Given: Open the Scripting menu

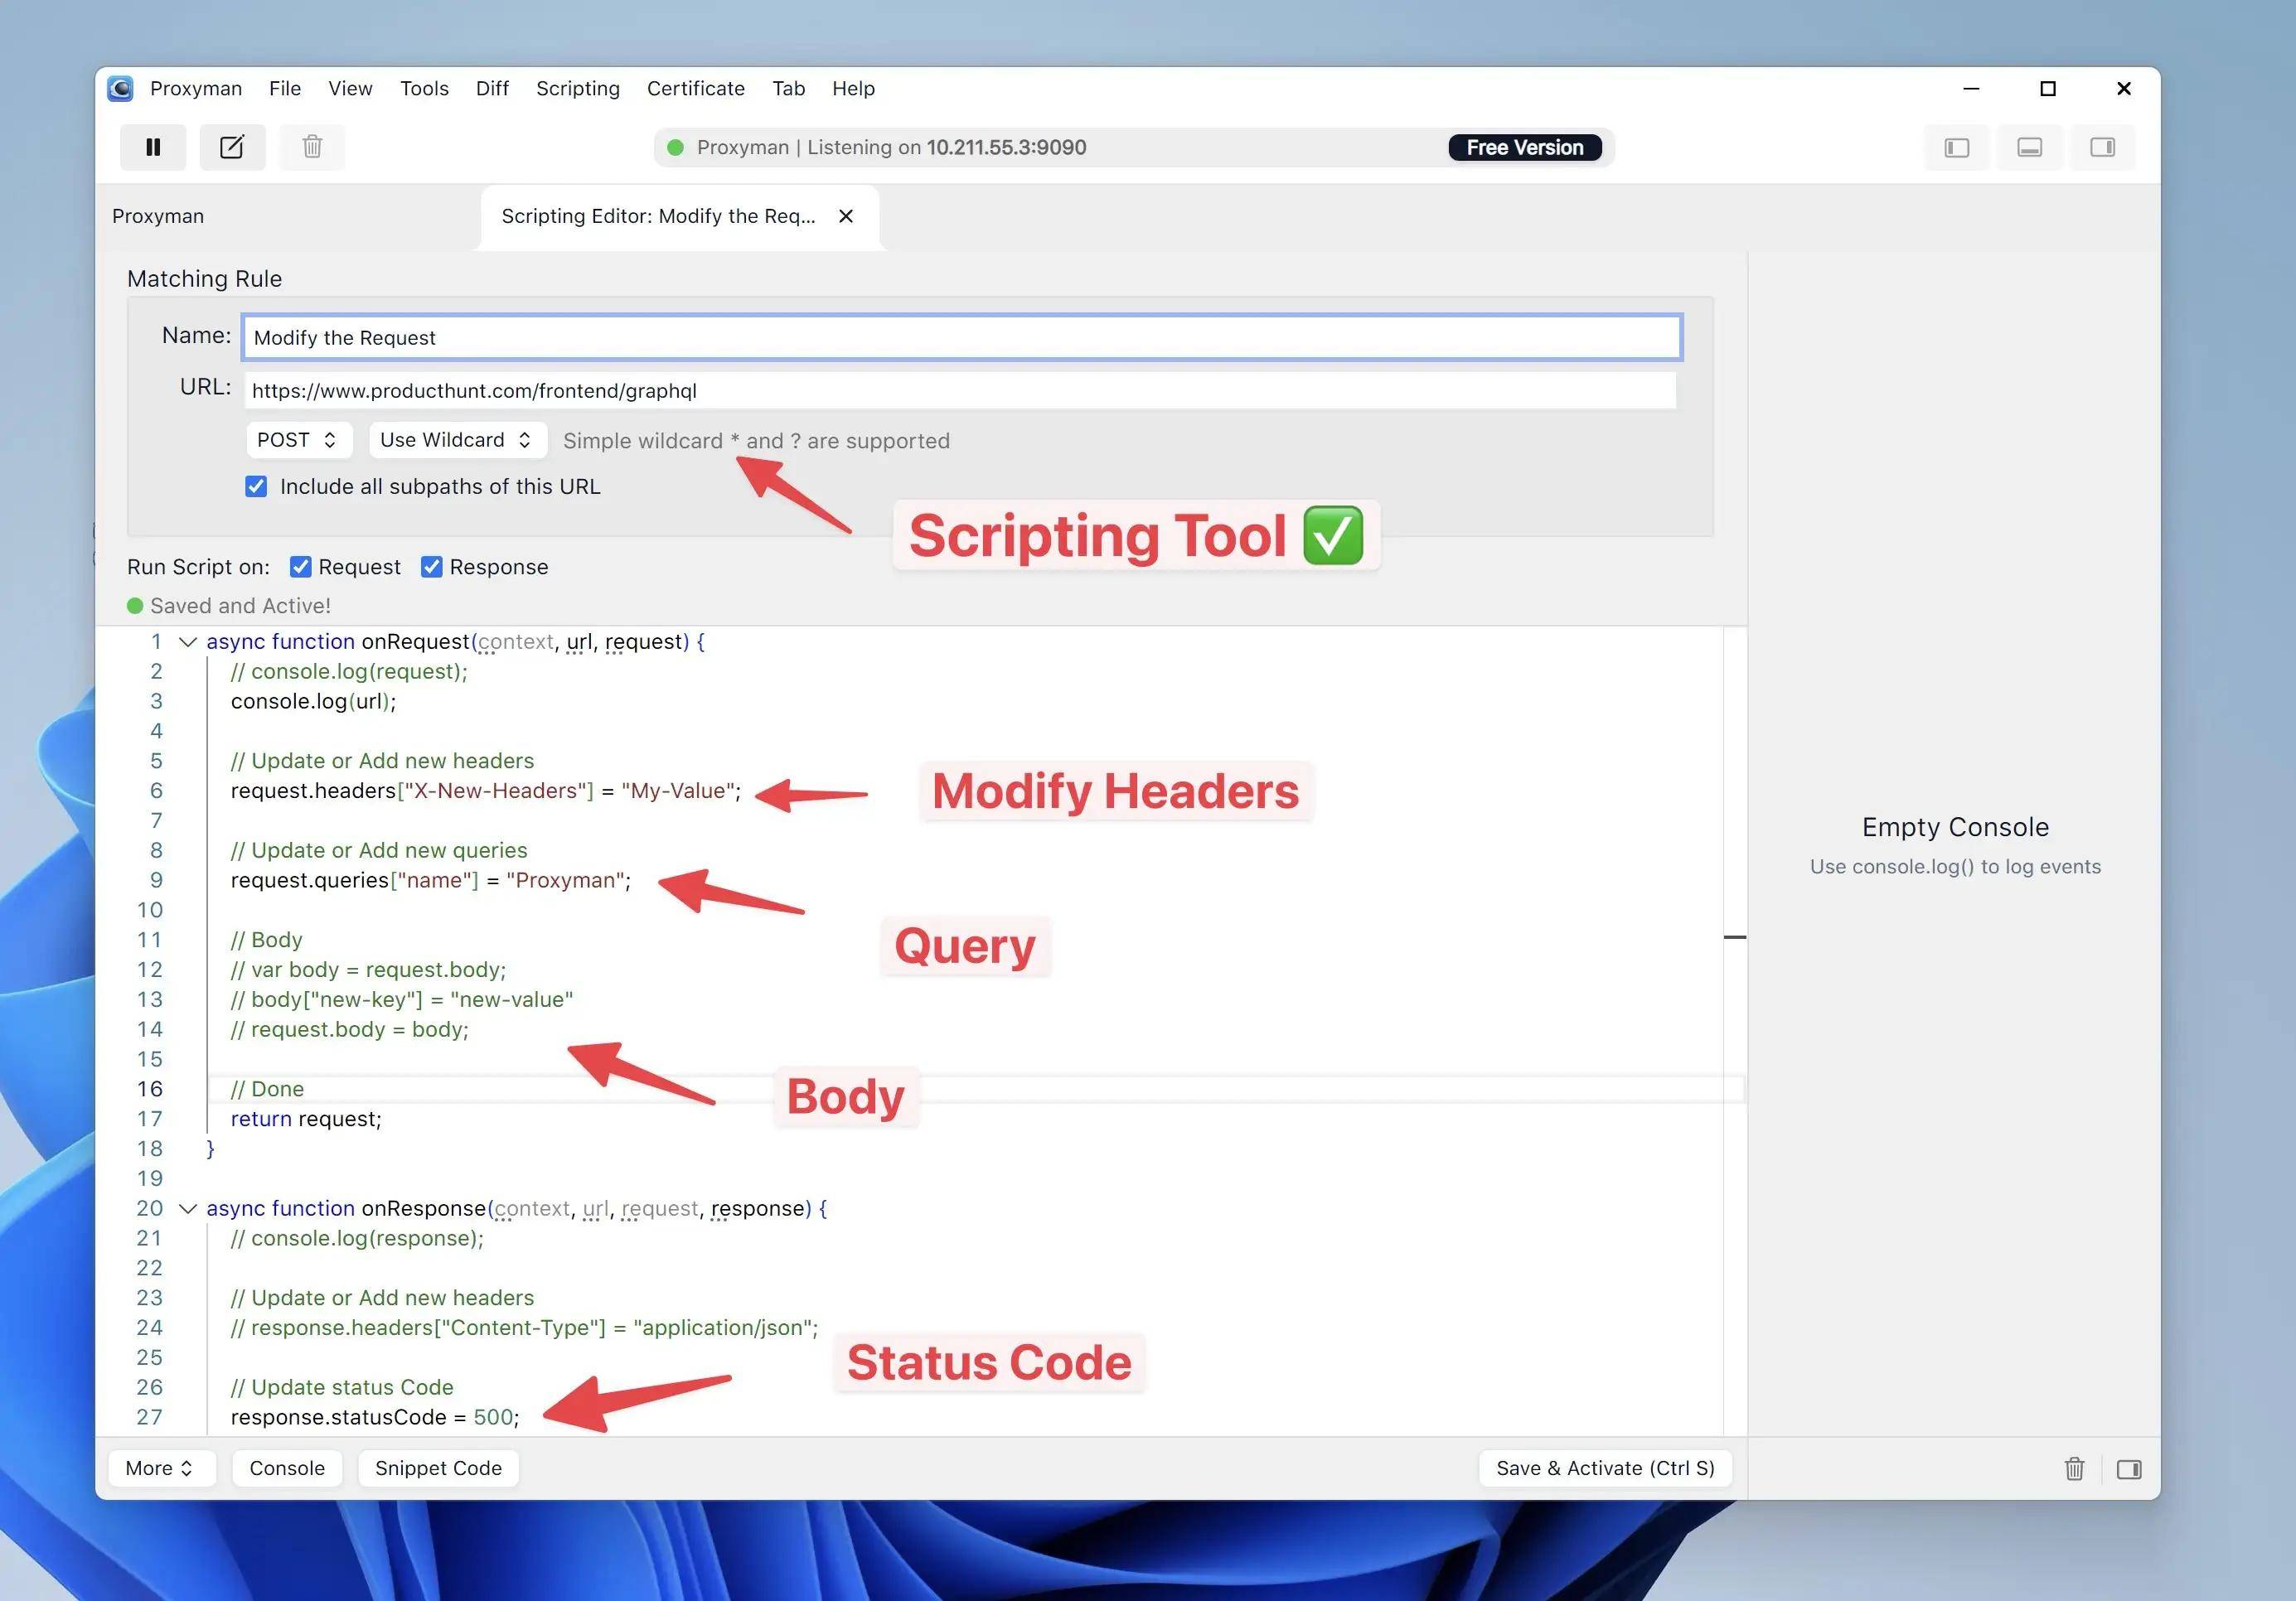Looking at the screenshot, I should pyautogui.click(x=578, y=88).
